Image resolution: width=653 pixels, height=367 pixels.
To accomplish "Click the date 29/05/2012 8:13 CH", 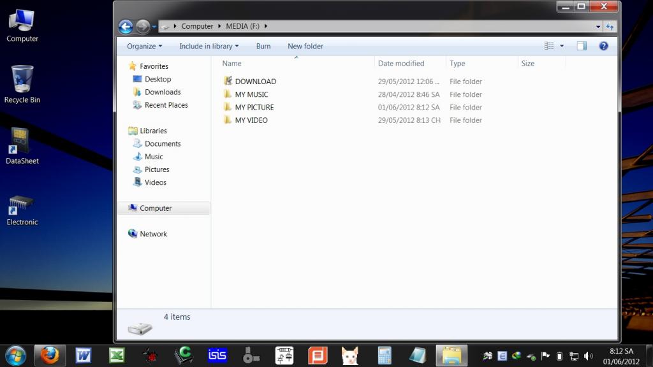I will click(409, 120).
